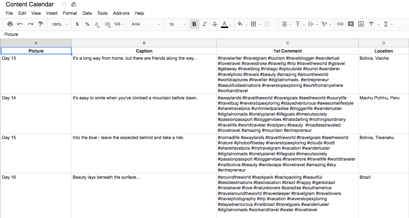Select the Caption header cell
The width and height of the screenshot is (409, 218).
(x=144, y=51)
